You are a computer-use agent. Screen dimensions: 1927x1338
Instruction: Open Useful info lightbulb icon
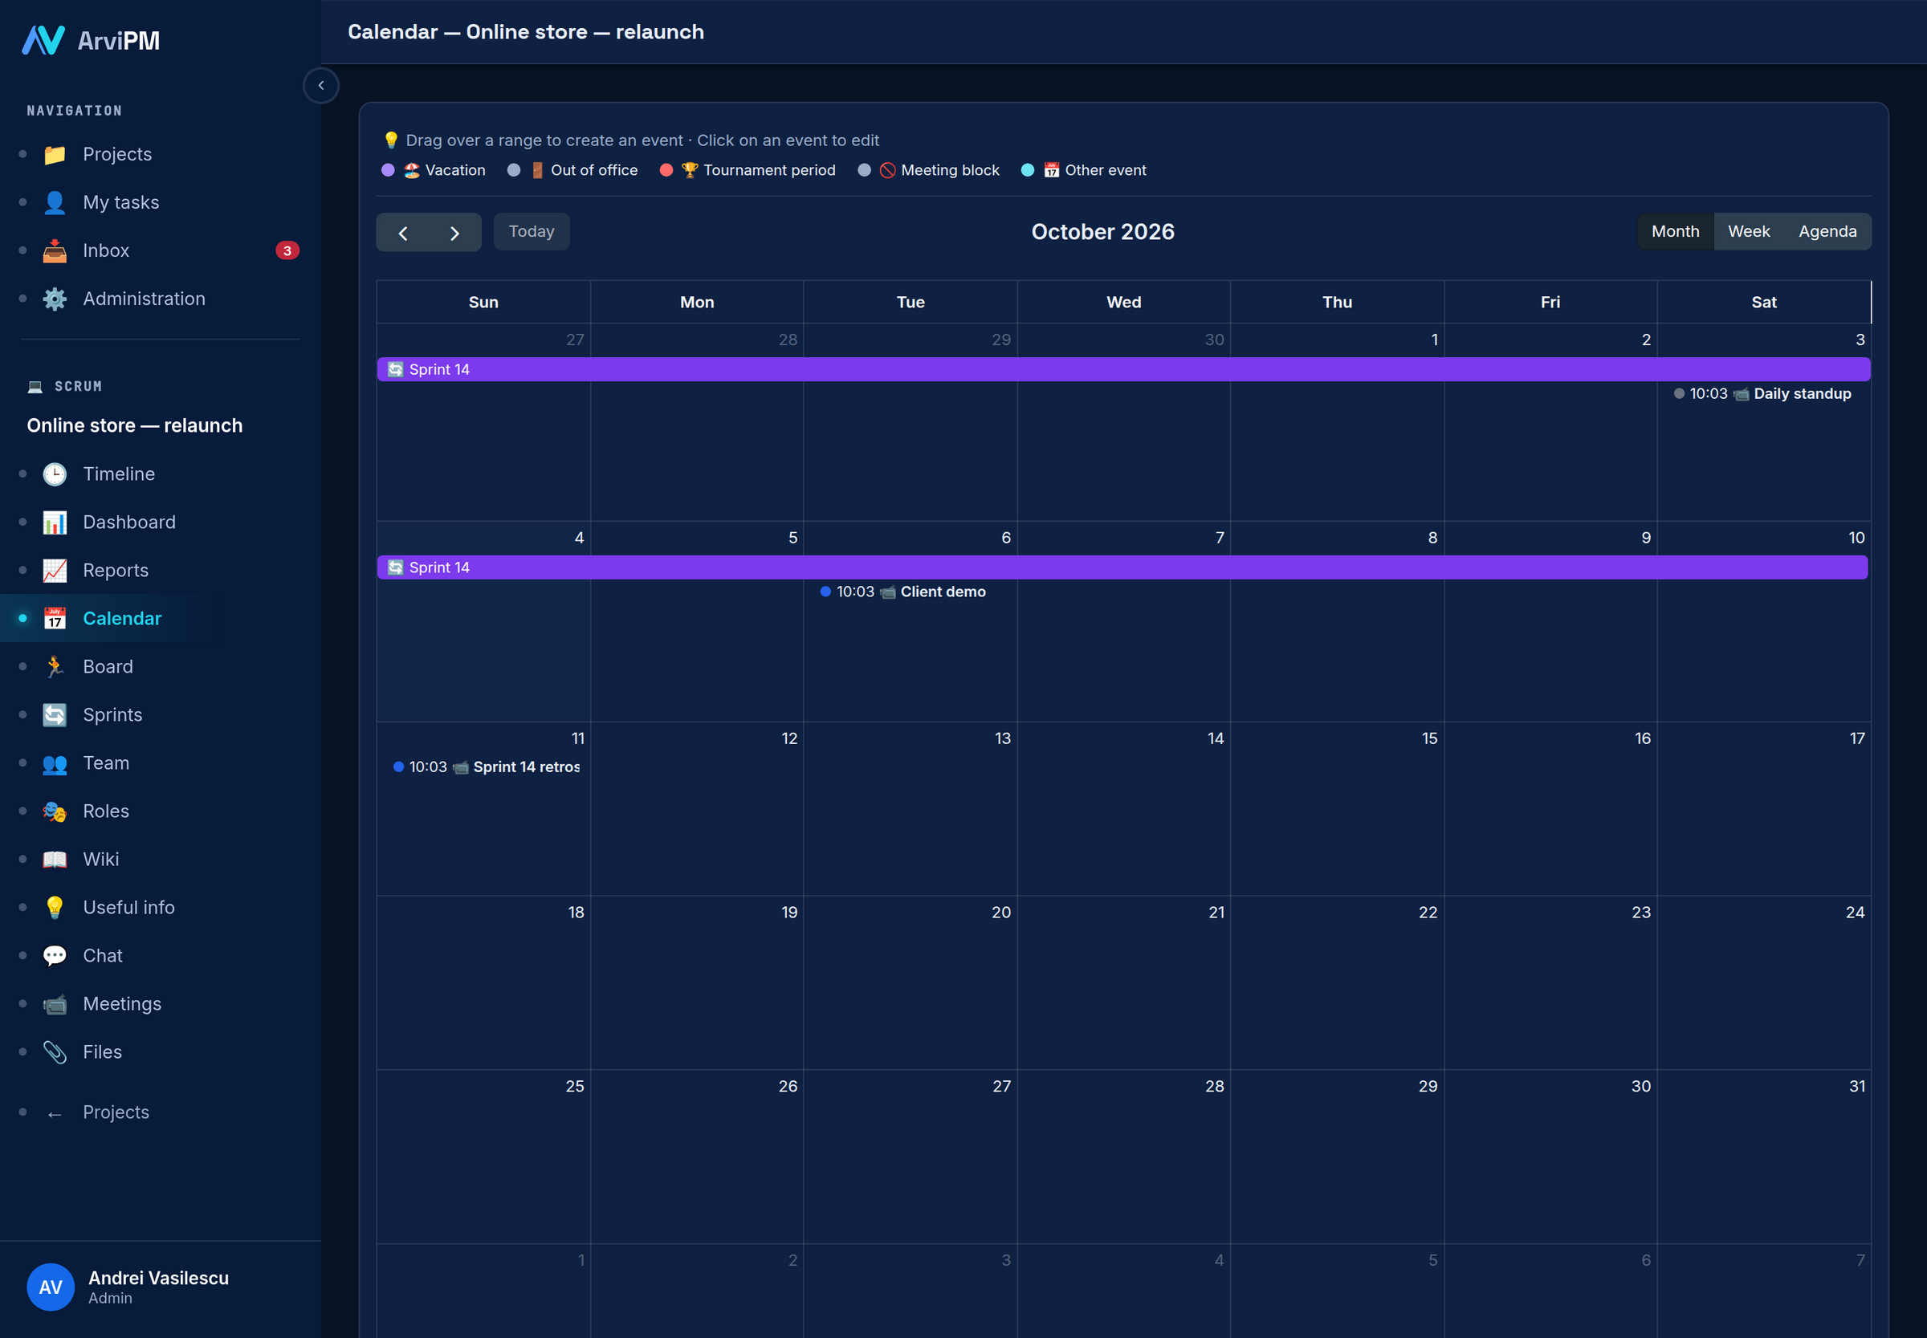55,908
